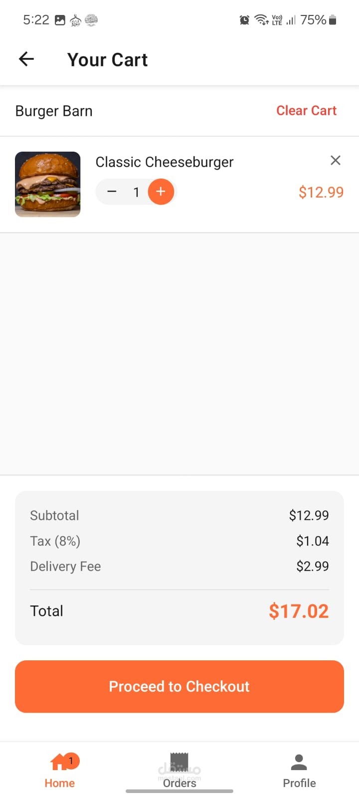Tap the Profile person icon
Image resolution: width=359 pixels, height=798 pixels.
pos(299,762)
